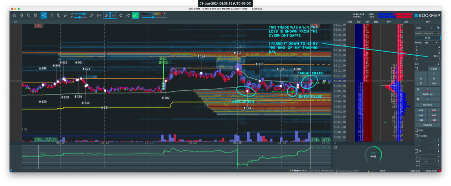451x186 pixels.
Task: Select the ASK column header
Action: (367, 22)
